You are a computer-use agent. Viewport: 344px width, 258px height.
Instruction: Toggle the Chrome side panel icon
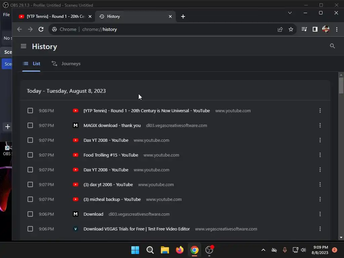(x=315, y=29)
